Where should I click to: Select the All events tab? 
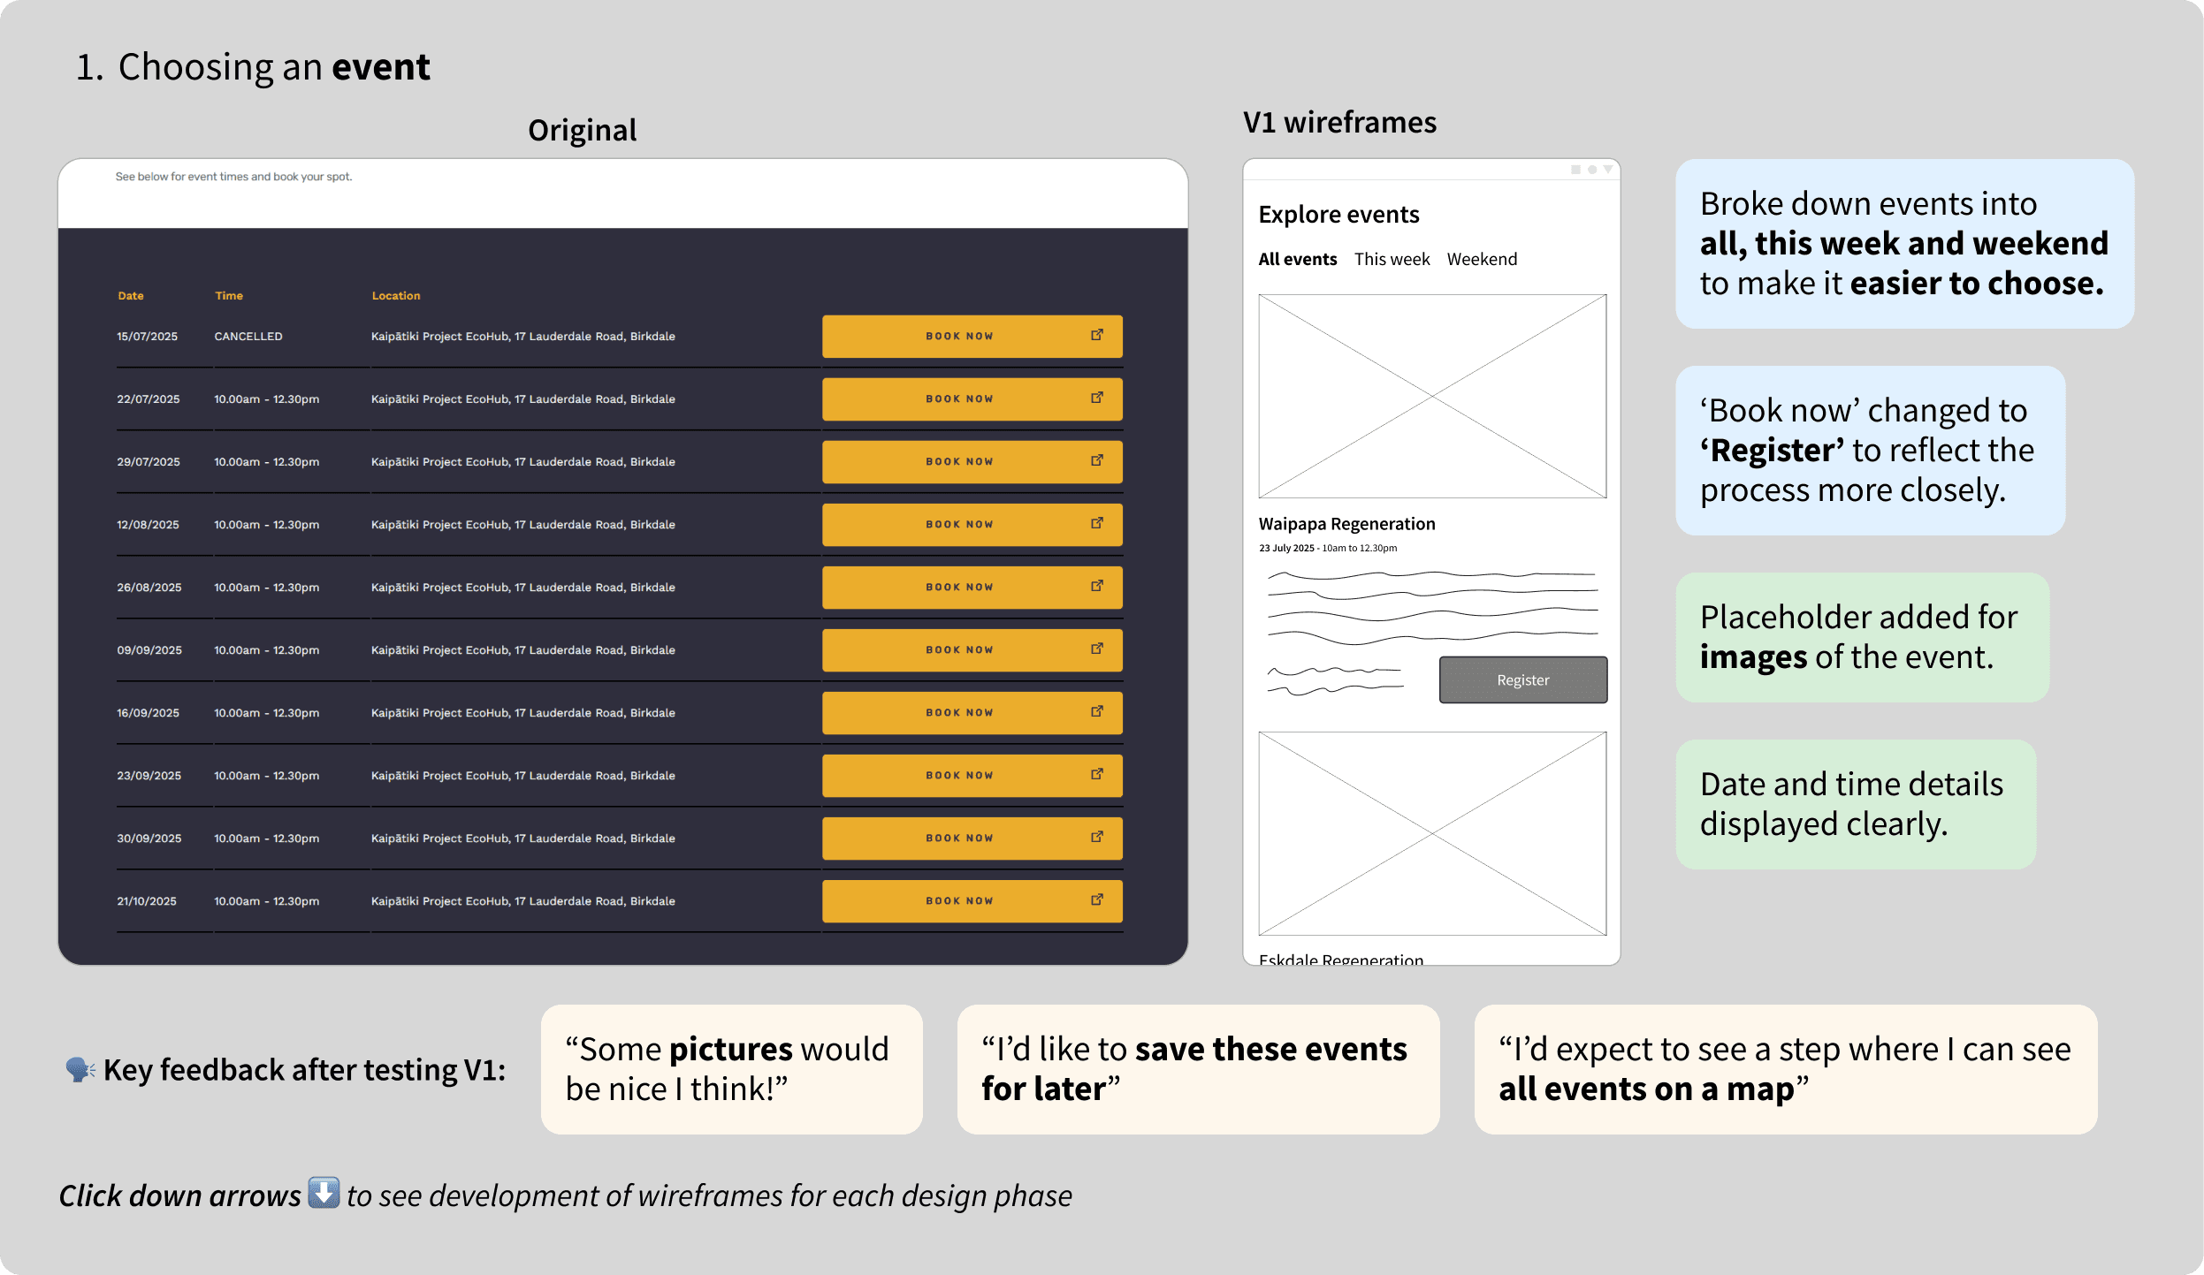pyautogui.click(x=1297, y=260)
